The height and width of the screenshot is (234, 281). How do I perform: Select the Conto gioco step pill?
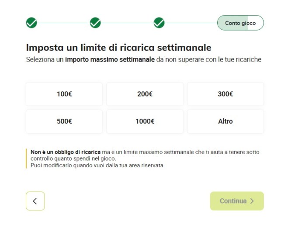(240, 23)
